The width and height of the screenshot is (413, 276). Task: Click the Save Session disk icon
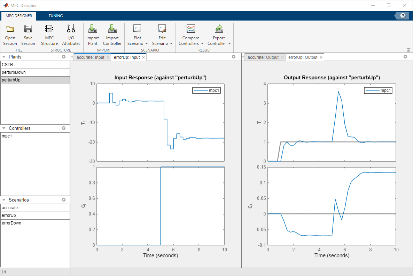click(28, 29)
